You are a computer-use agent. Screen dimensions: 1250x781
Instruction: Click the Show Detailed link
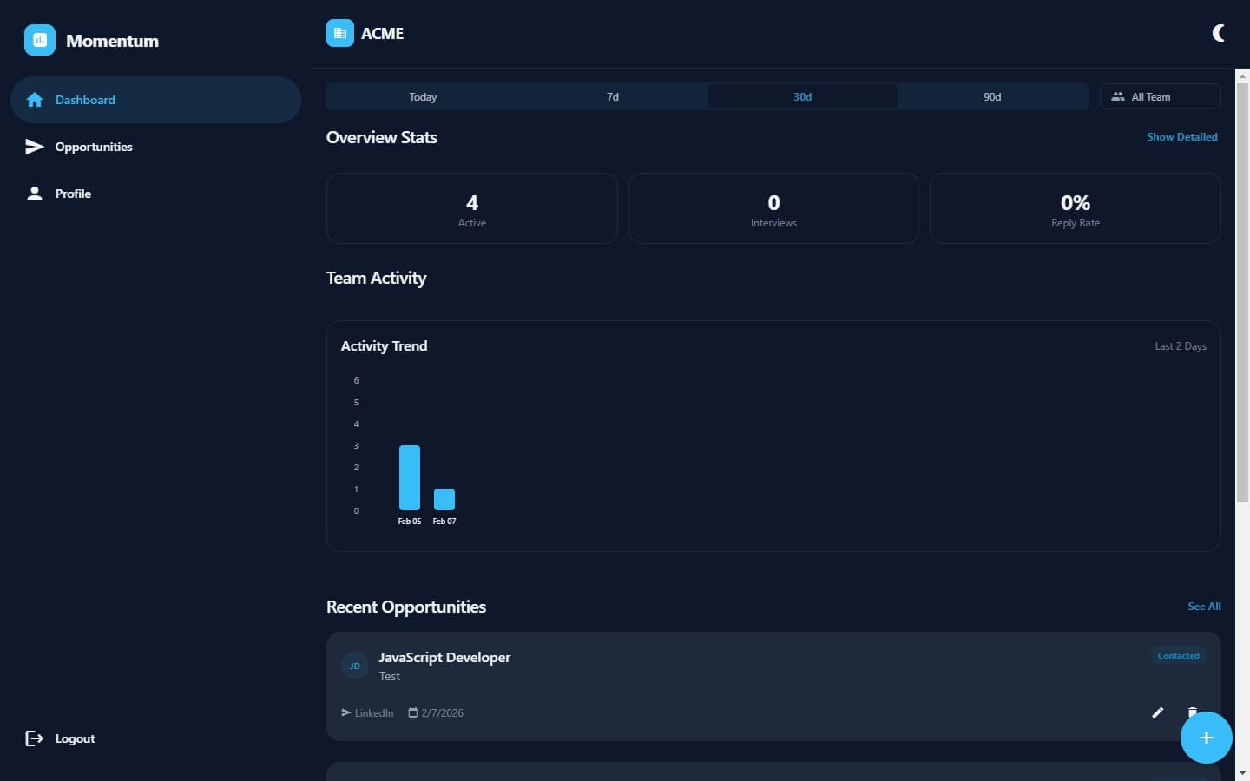(x=1181, y=137)
